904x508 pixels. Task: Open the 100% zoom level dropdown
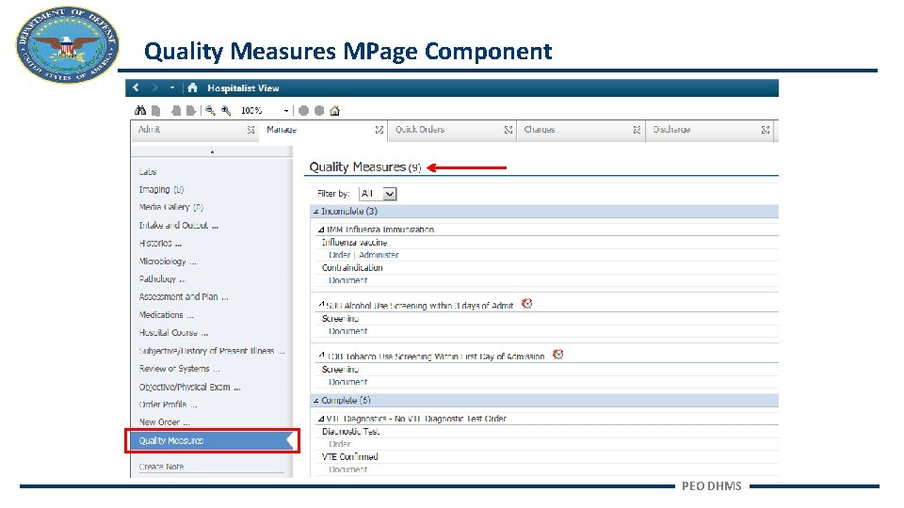click(x=286, y=111)
